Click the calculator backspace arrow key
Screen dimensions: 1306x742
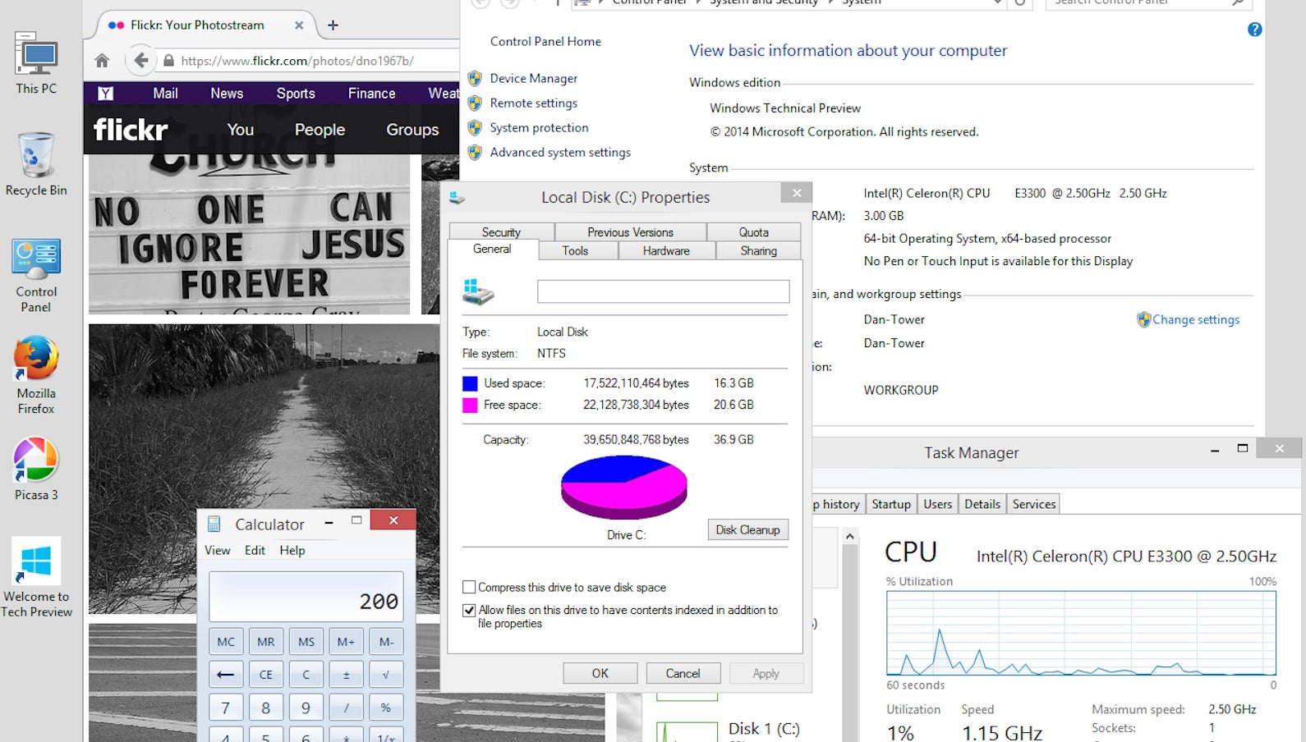[x=225, y=675]
